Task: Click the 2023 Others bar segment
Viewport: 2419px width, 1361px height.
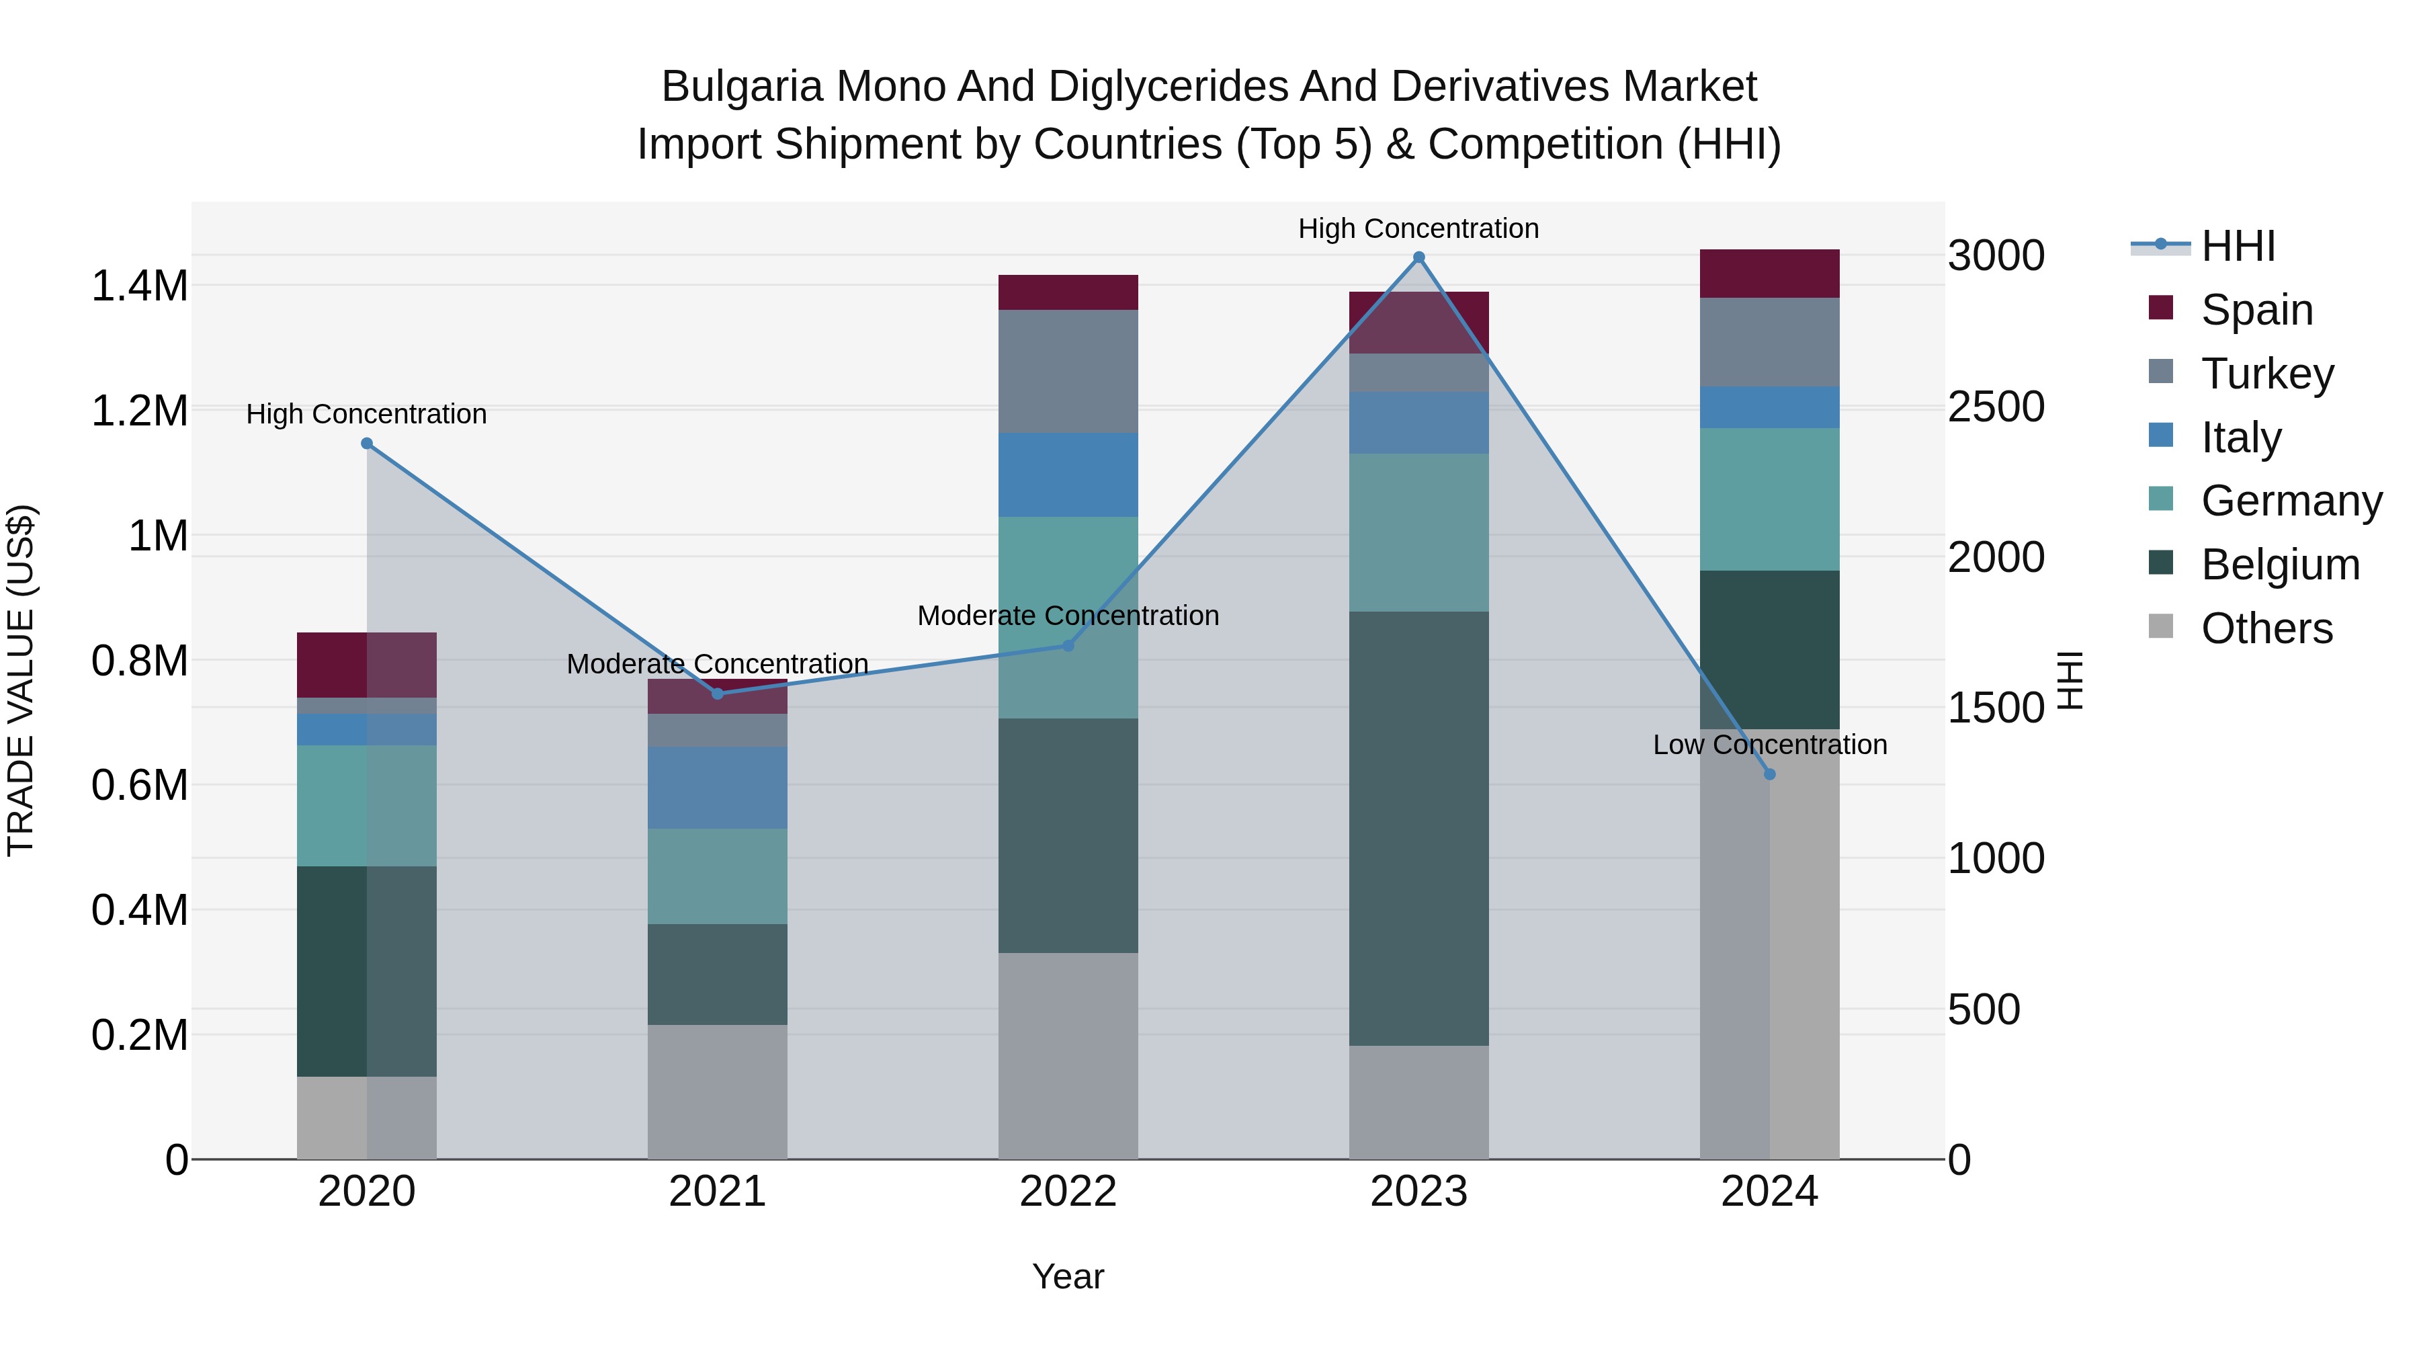Action: click(1419, 1102)
